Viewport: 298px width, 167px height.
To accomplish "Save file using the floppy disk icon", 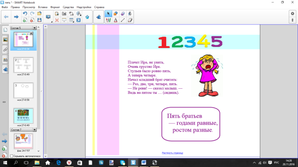I will (40, 20).
